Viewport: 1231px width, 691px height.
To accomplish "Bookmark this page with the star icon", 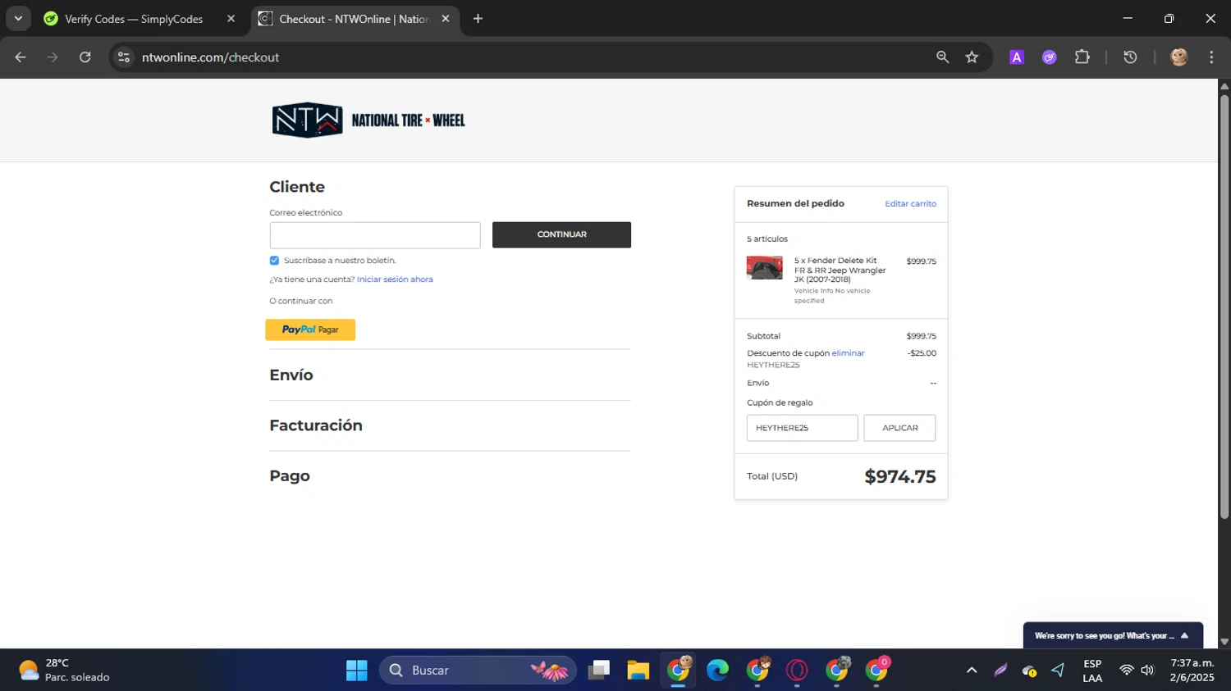I will point(972,57).
